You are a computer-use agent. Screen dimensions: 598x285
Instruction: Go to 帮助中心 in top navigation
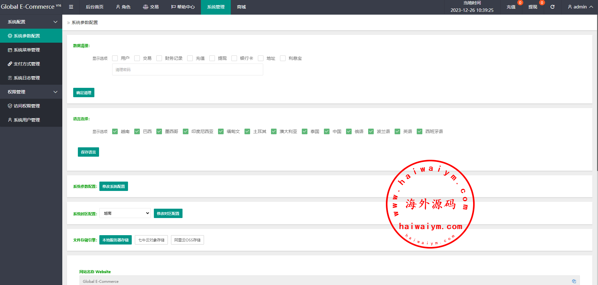click(183, 7)
